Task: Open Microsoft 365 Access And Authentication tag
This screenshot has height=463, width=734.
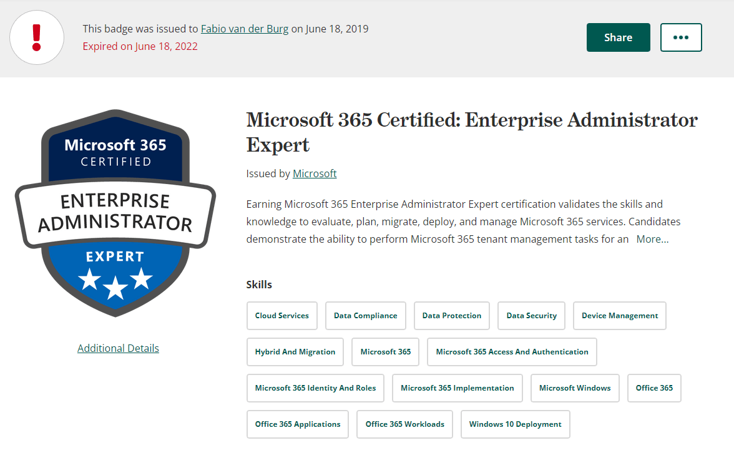Action: pos(512,351)
